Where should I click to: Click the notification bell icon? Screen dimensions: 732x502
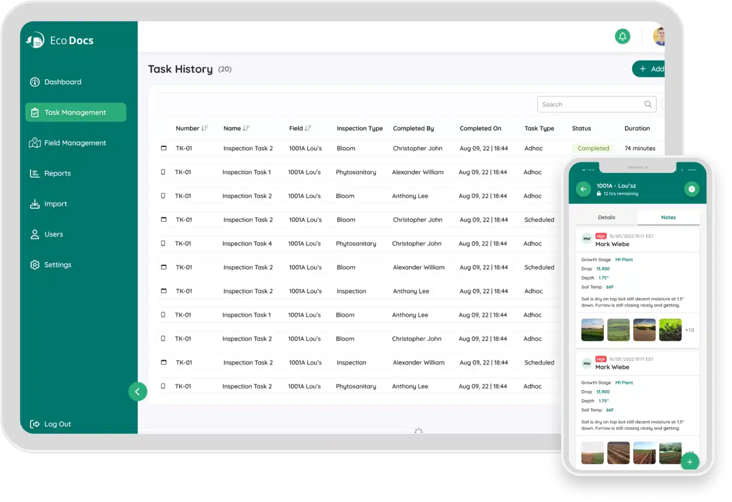[623, 37]
